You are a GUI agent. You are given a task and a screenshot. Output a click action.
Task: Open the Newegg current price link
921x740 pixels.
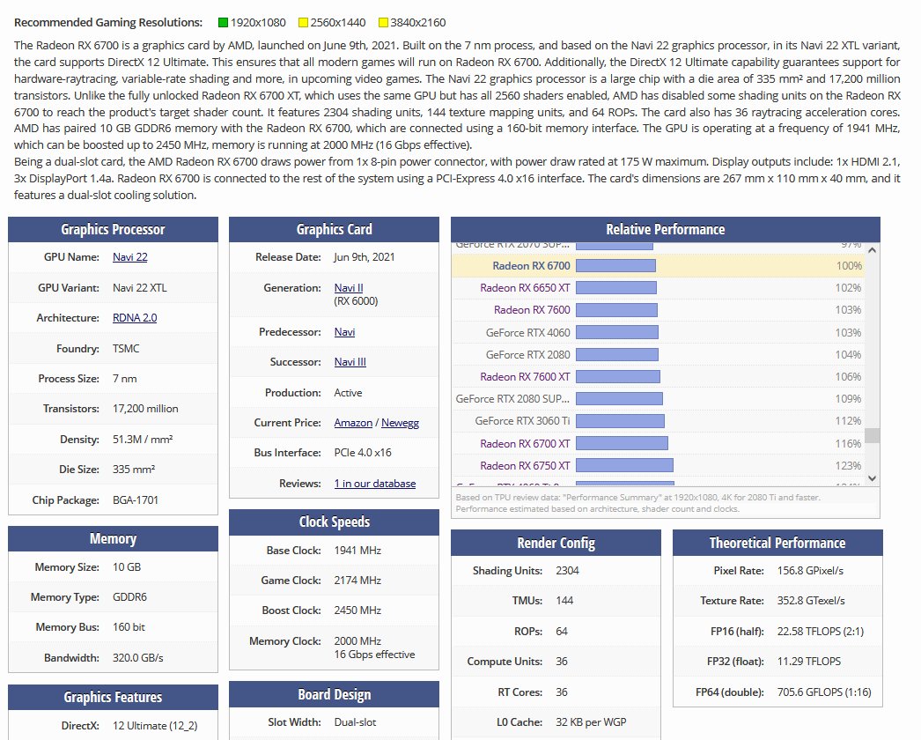coord(400,423)
